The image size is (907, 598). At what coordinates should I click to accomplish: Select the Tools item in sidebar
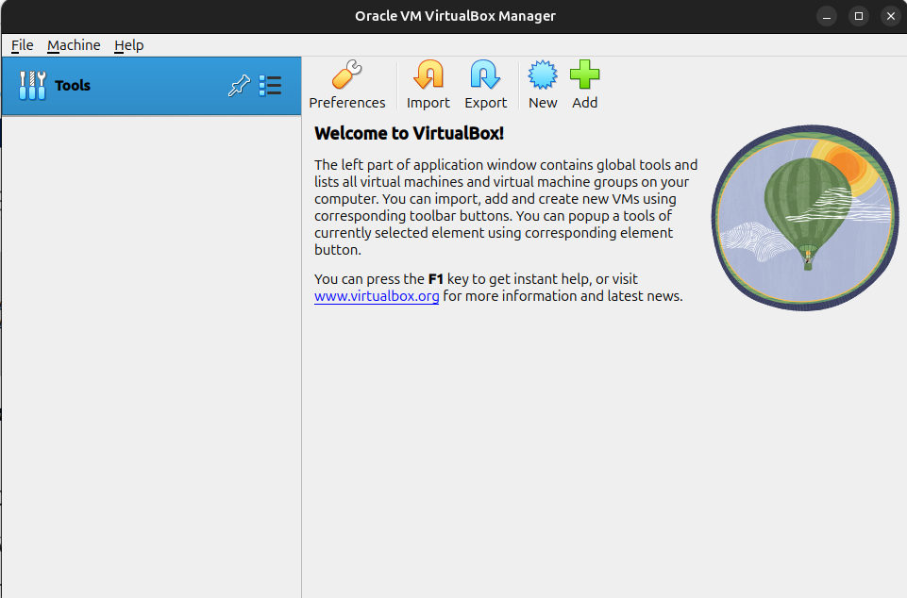152,86
